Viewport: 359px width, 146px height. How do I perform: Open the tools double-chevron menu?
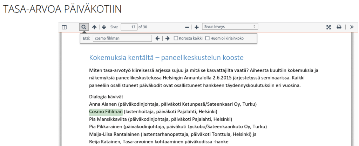coord(352,27)
